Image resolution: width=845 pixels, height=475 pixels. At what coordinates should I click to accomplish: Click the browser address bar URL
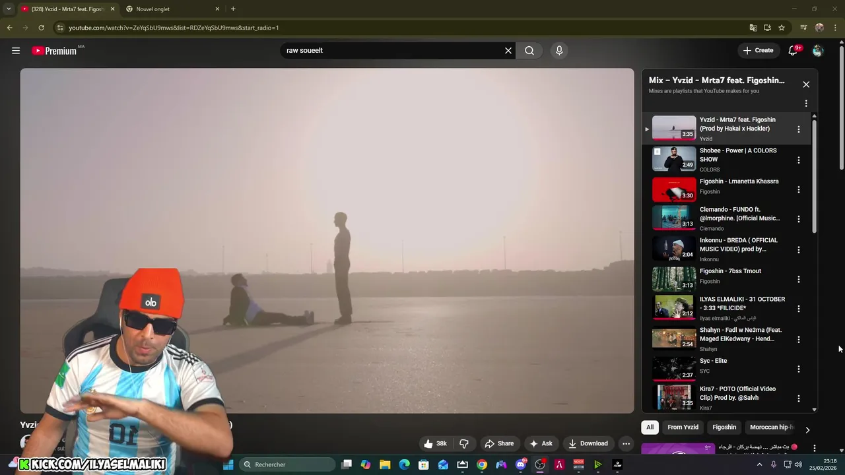174,28
